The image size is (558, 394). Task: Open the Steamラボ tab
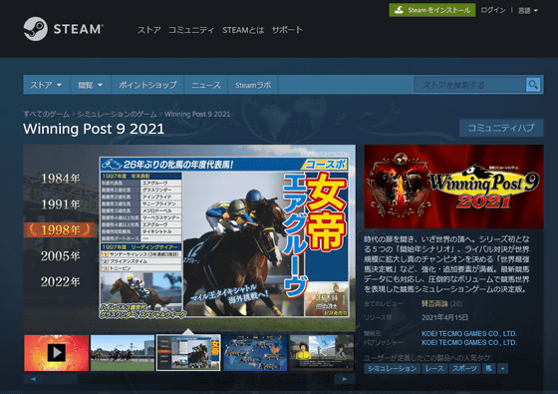pyautogui.click(x=253, y=85)
